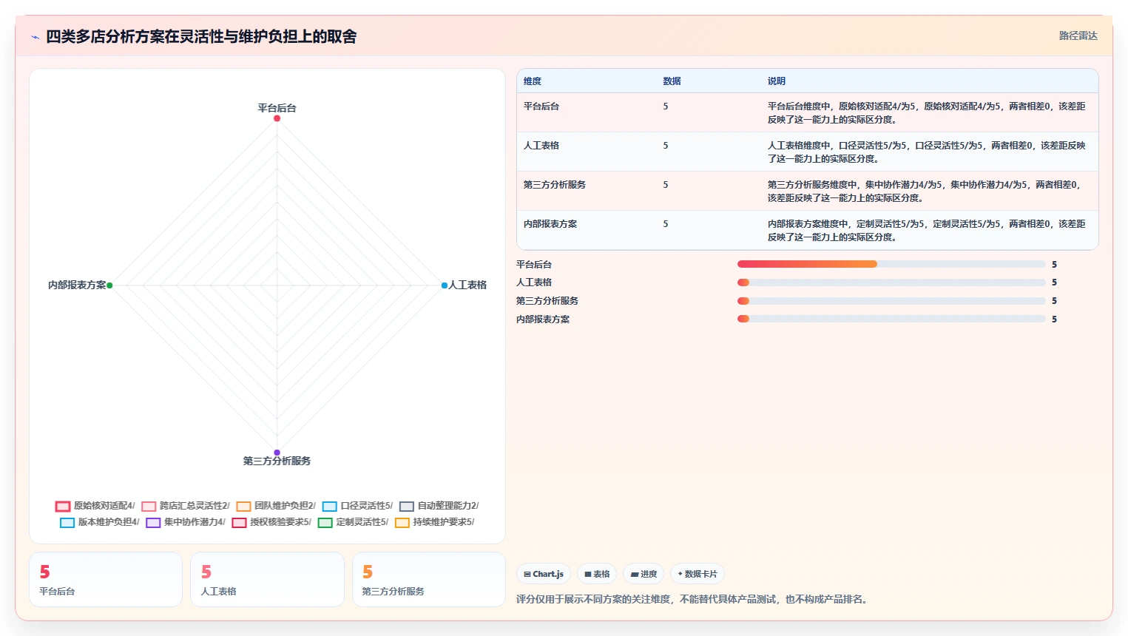The image size is (1128, 636).
Task: Open the 人工表格 data card
Action: click(267, 580)
